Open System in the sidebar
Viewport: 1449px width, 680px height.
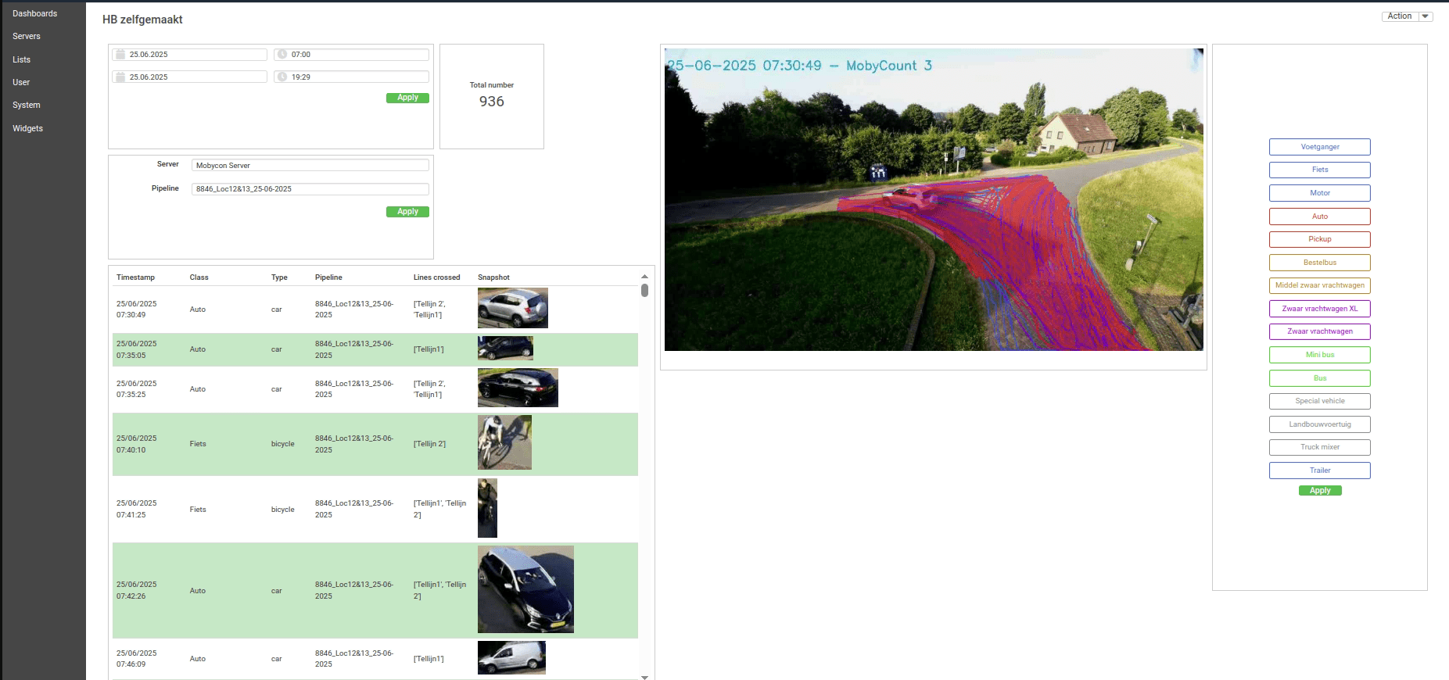pos(27,106)
